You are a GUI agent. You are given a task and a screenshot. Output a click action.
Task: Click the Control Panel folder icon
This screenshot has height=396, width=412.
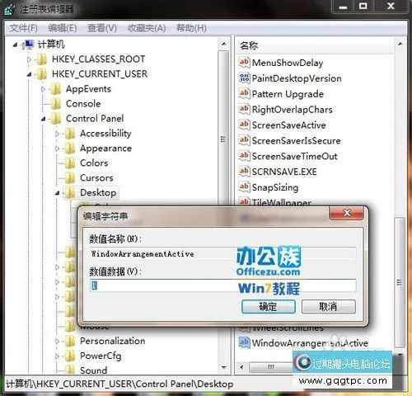tap(56, 119)
